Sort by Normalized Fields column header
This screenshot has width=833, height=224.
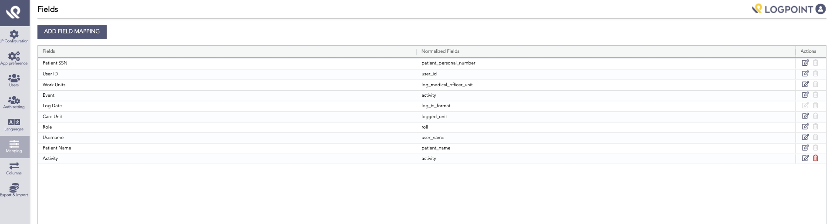tap(440, 51)
